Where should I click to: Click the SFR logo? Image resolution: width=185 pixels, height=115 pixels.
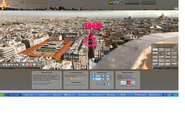tap(129, 82)
